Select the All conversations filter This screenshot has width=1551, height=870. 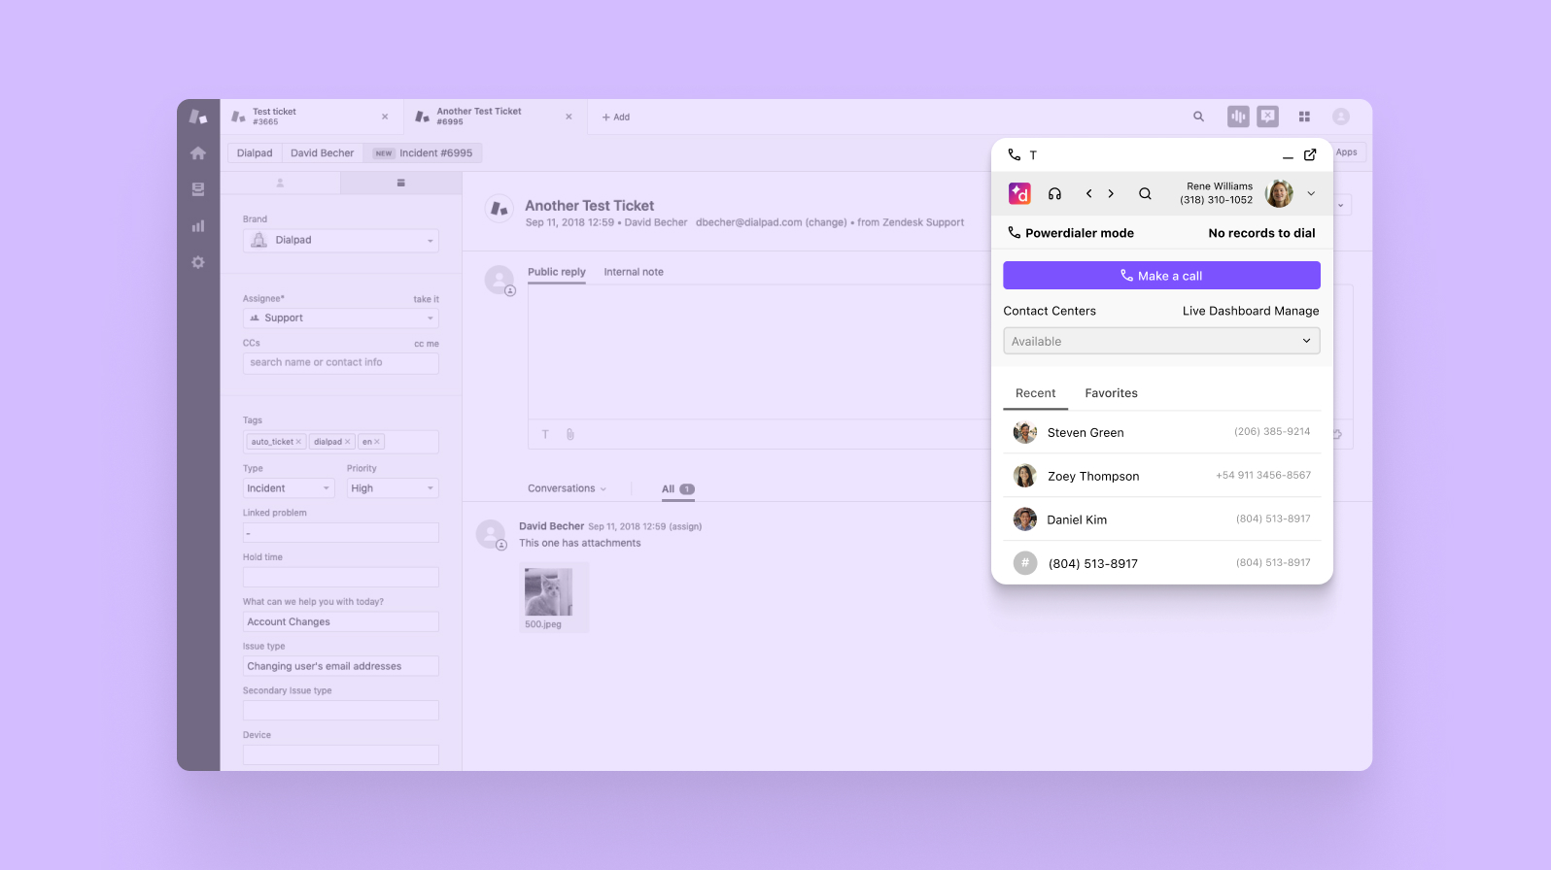click(677, 489)
